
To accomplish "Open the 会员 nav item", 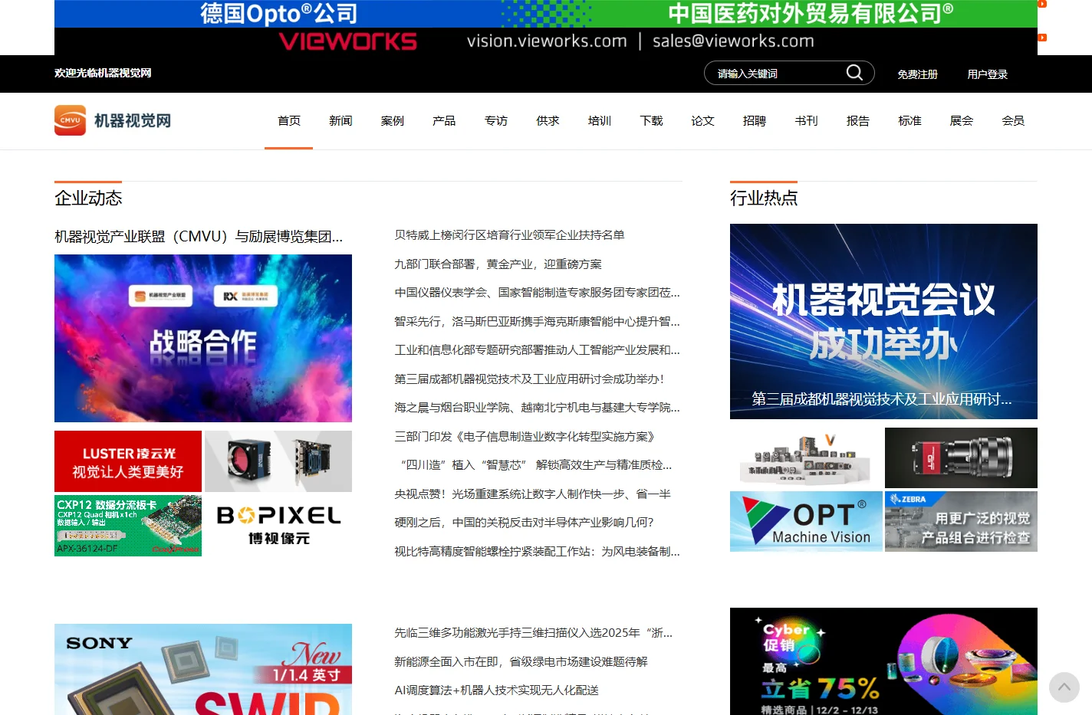I will pos(1013,121).
